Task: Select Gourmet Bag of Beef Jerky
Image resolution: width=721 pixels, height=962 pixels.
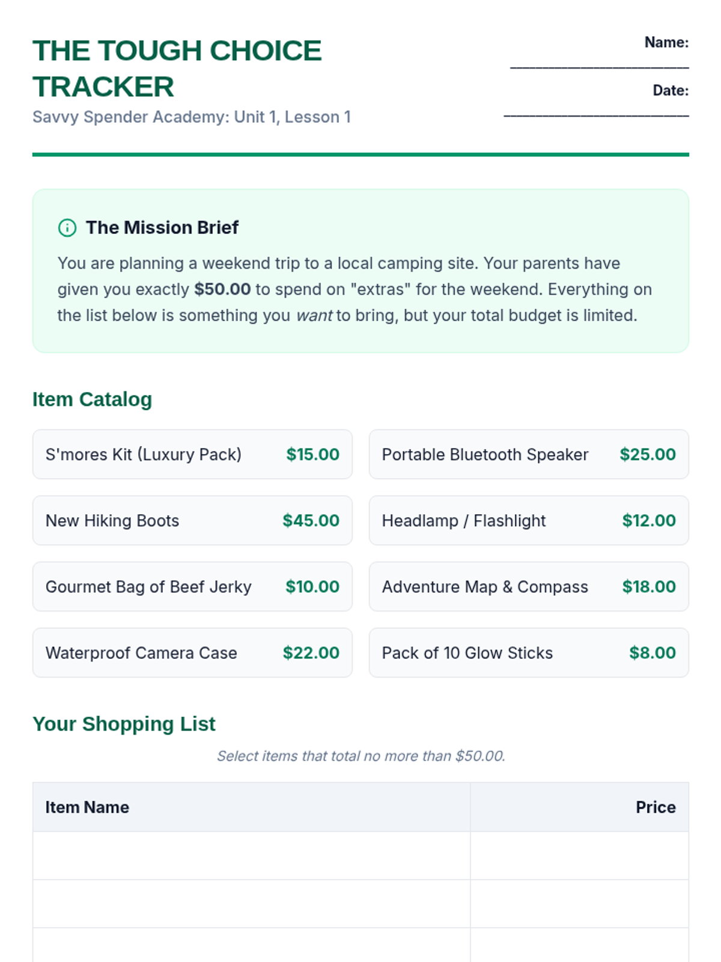Action: point(192,587)
